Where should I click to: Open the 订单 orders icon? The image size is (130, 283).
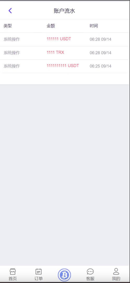(x=38, y=271)
